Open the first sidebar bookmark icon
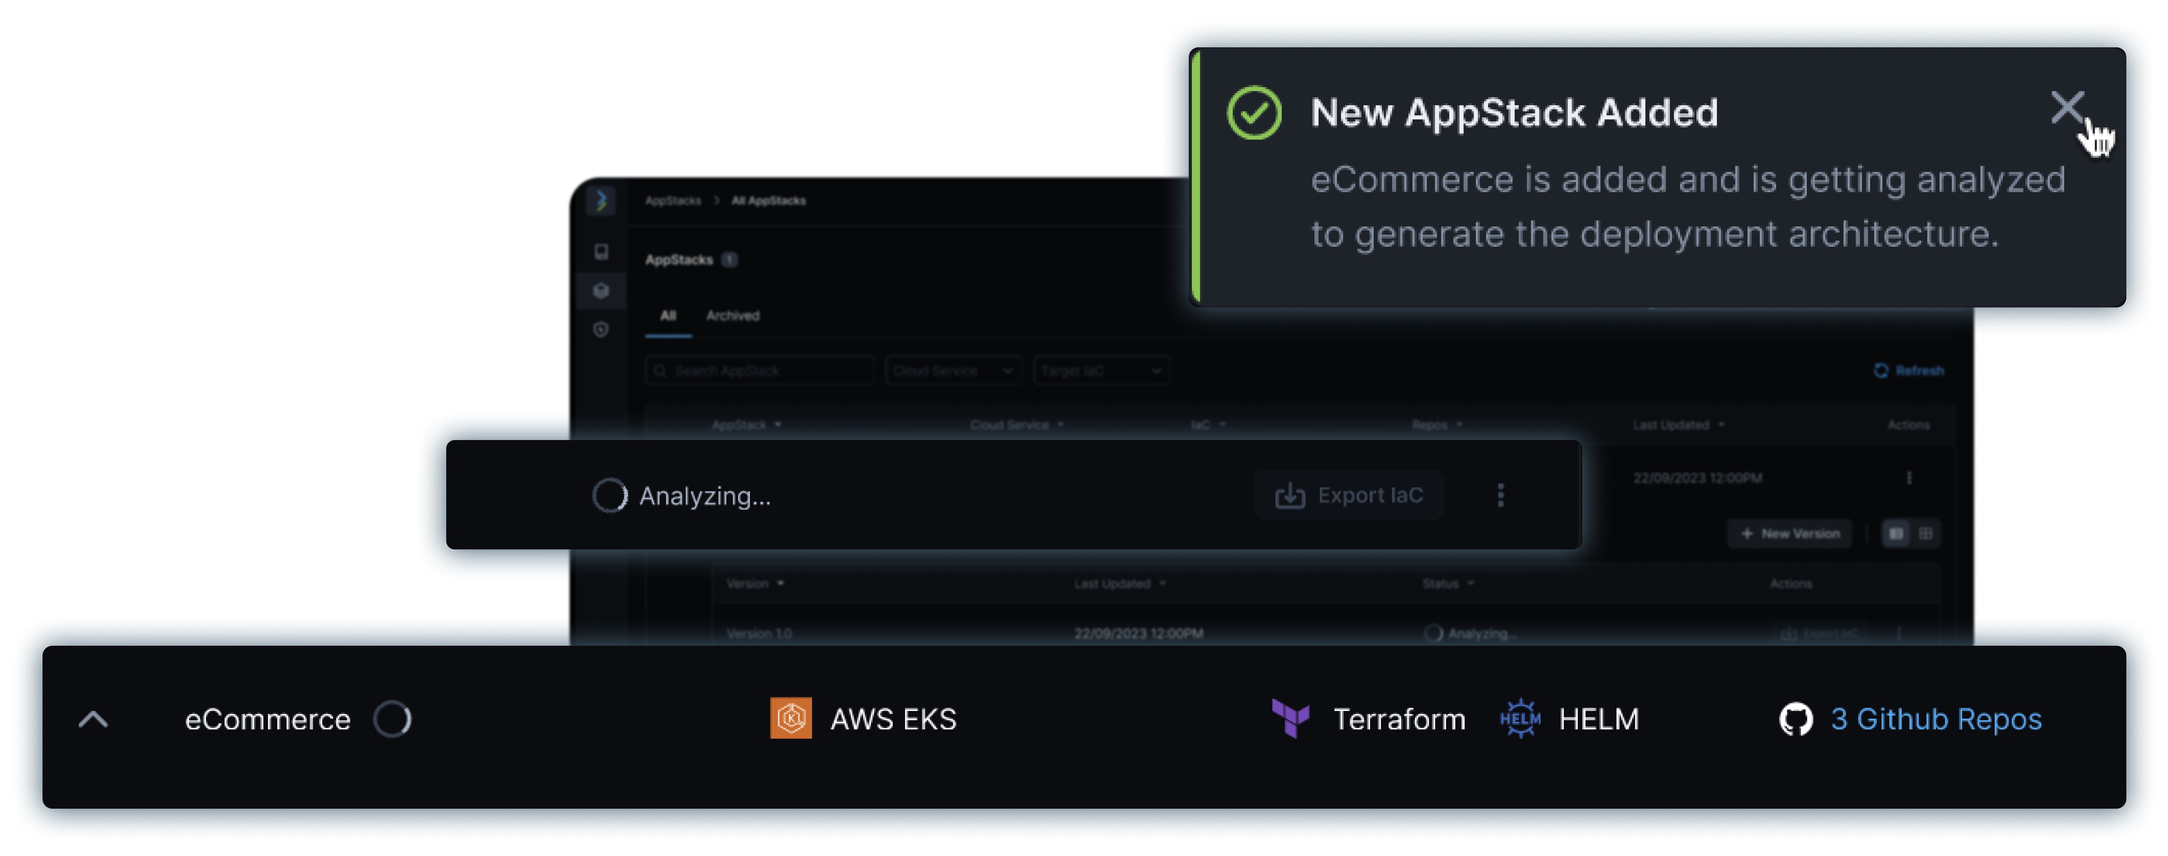Image resolution: width=2168 pixels, height=856 pixels. click(601, 252)
